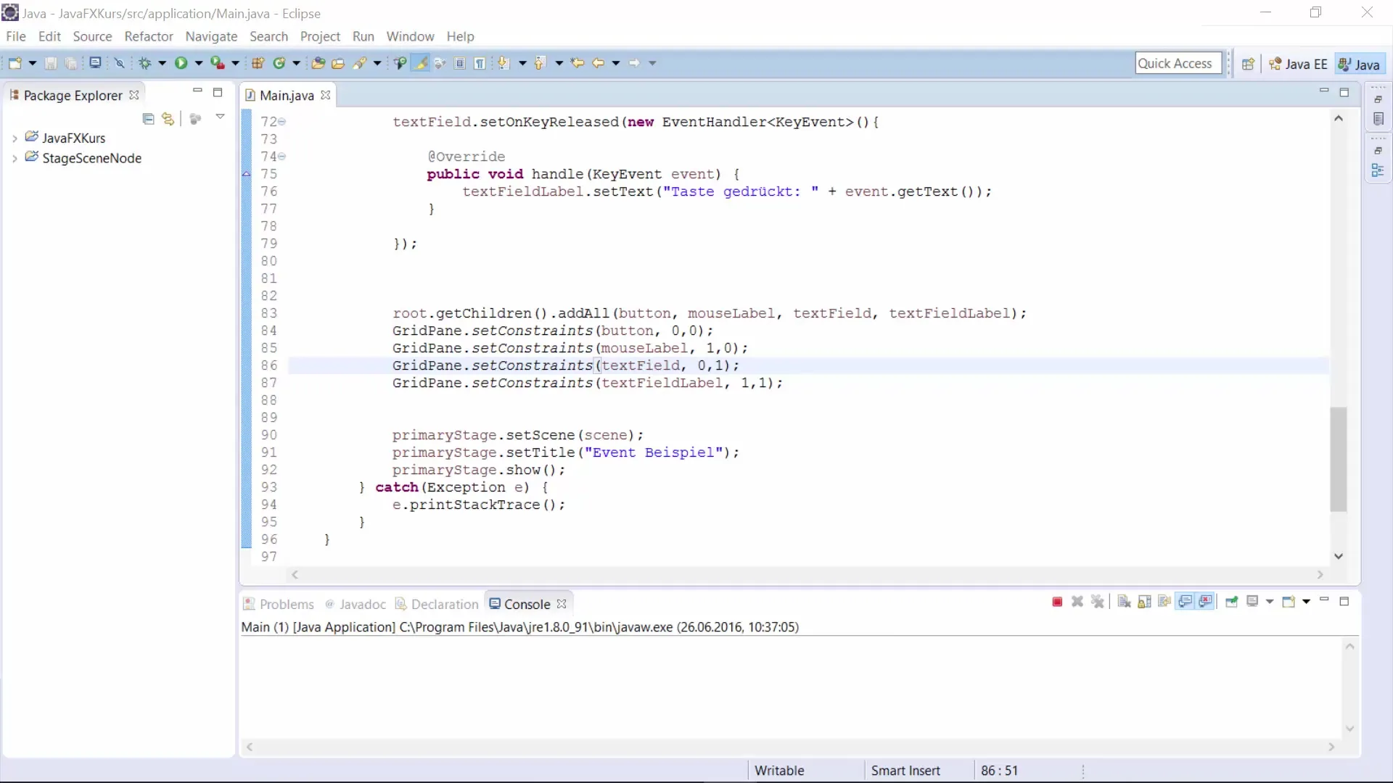
Task: Close the Main.java editor tab
Action: coord(326,95)
